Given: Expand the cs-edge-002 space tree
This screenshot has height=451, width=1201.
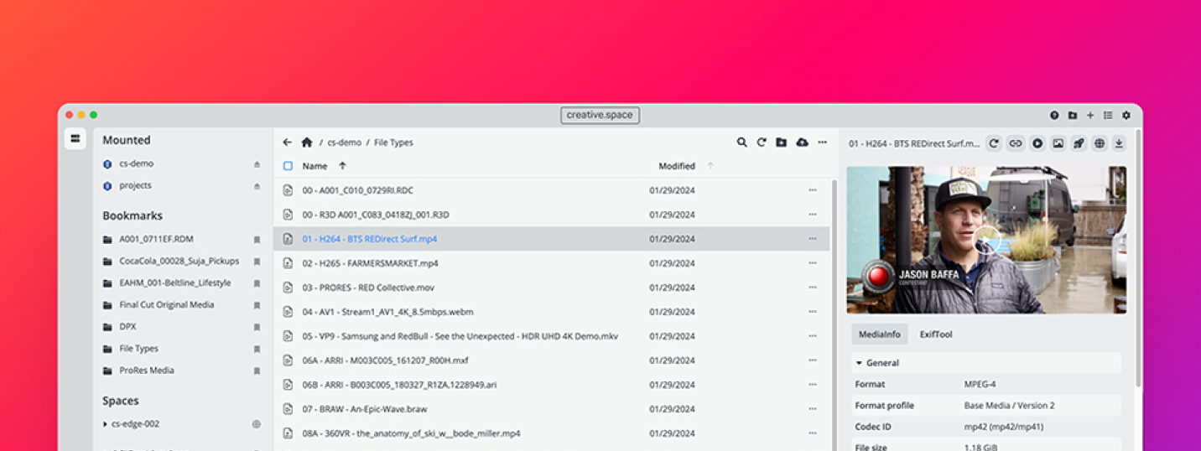Looking at the screenshot, I should pyautogui.click(x=105, y=424).
